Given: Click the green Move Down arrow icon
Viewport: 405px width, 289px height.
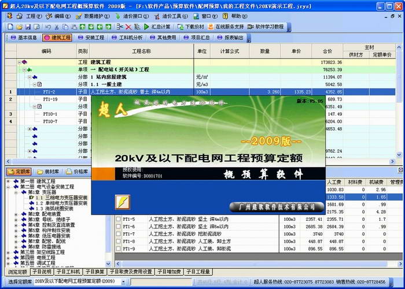Looking at the screenshot, I should pos(91,27).
